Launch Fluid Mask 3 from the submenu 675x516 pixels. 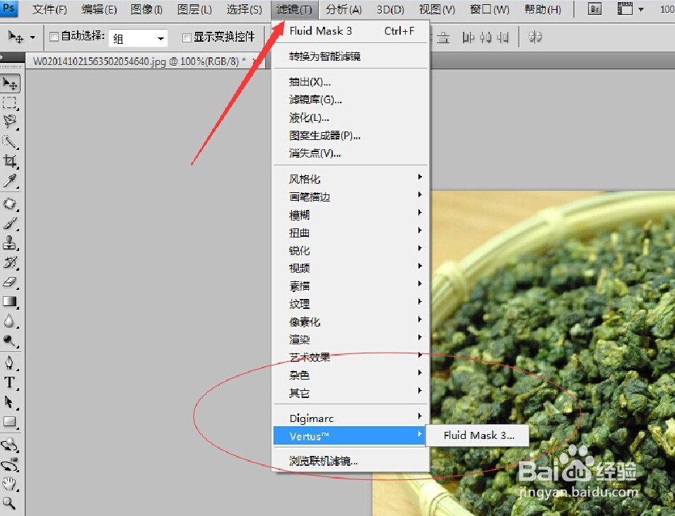pyautogui.click(x=478, y=435)
